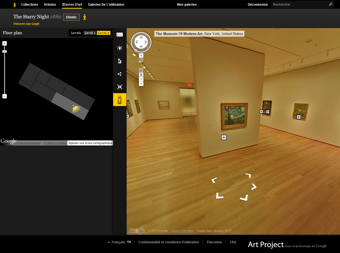Click the search magnifier icon
Image resolution: width=340 pixels, height=253 pixels.
click(331, 4)
